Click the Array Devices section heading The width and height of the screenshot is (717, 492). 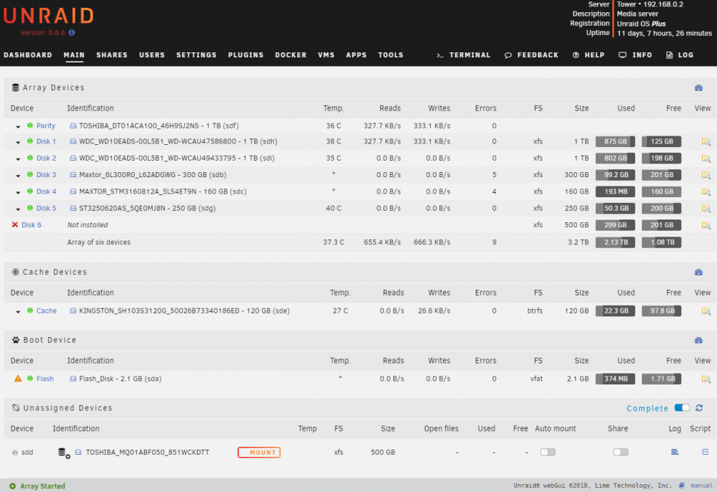[x=54, y=87]
